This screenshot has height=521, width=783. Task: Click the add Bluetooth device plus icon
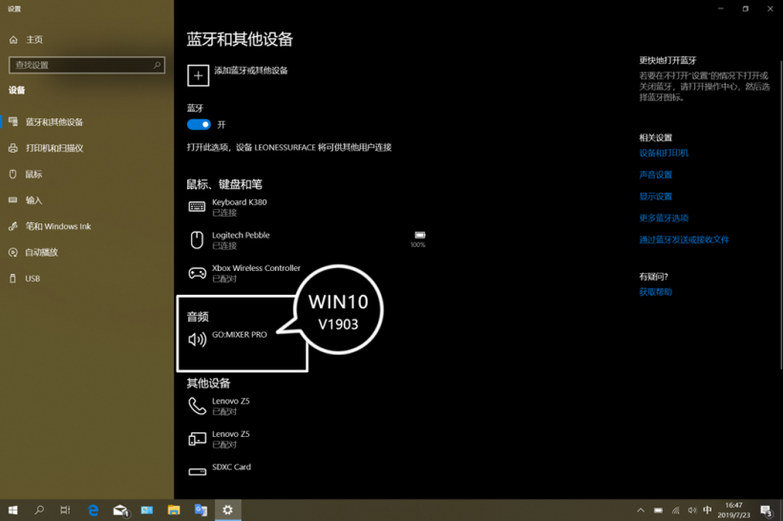[199, 75]
